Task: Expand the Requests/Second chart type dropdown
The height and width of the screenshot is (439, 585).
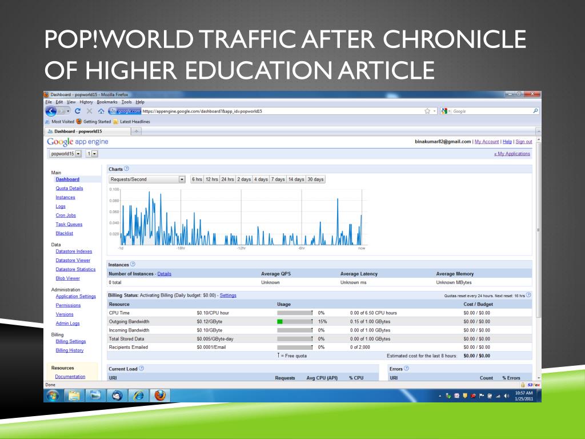Action: coord(182,179)
